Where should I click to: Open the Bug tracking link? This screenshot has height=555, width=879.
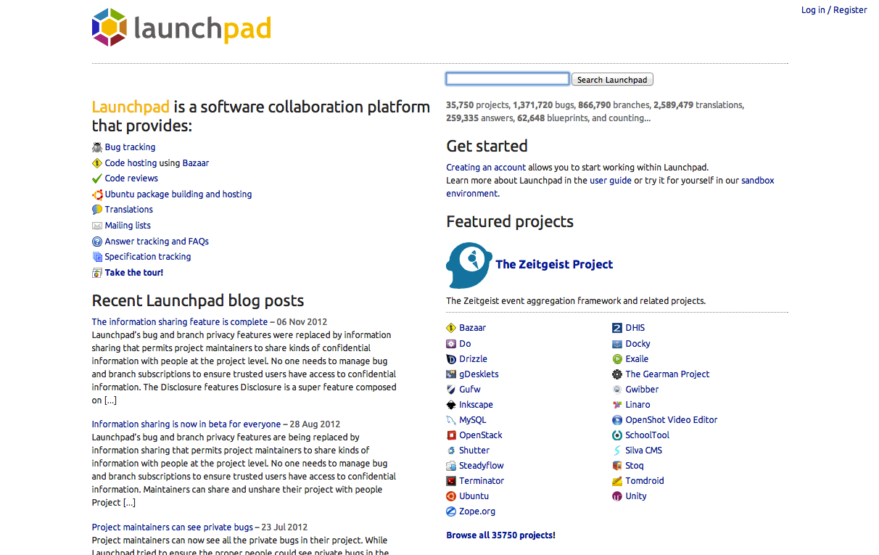pos(130,147)
